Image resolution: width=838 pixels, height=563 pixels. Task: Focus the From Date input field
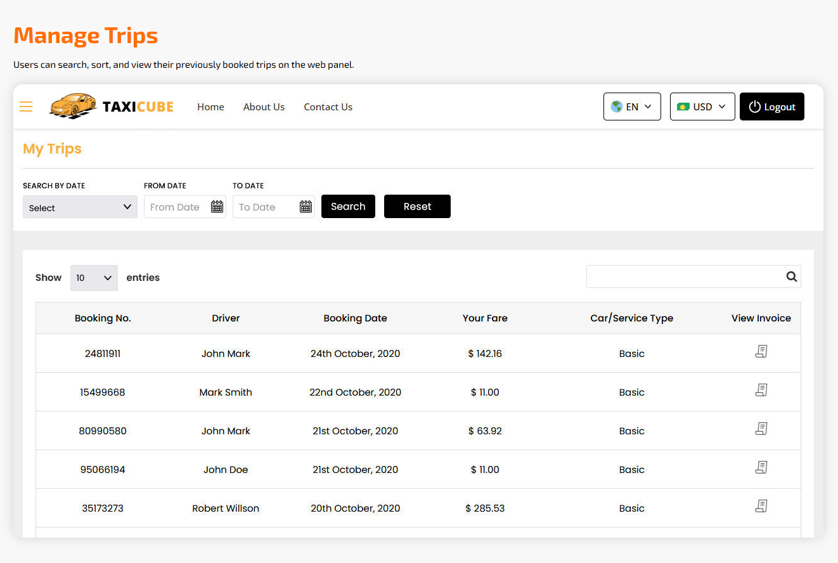point(185,207)
